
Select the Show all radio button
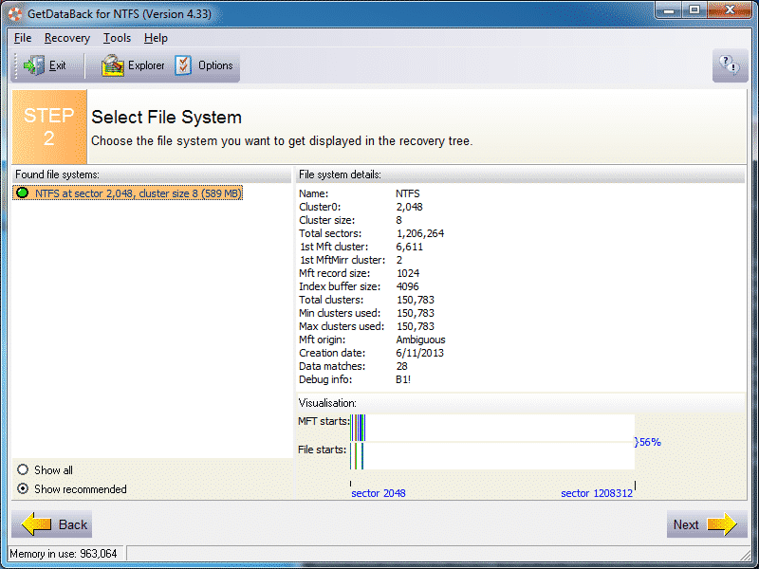24,470
